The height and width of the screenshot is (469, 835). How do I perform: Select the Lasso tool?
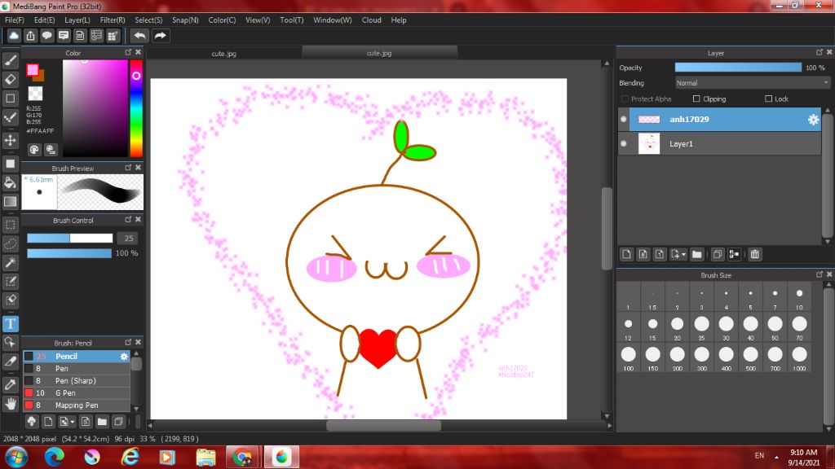pyautogui.click(x=10, y=243)
